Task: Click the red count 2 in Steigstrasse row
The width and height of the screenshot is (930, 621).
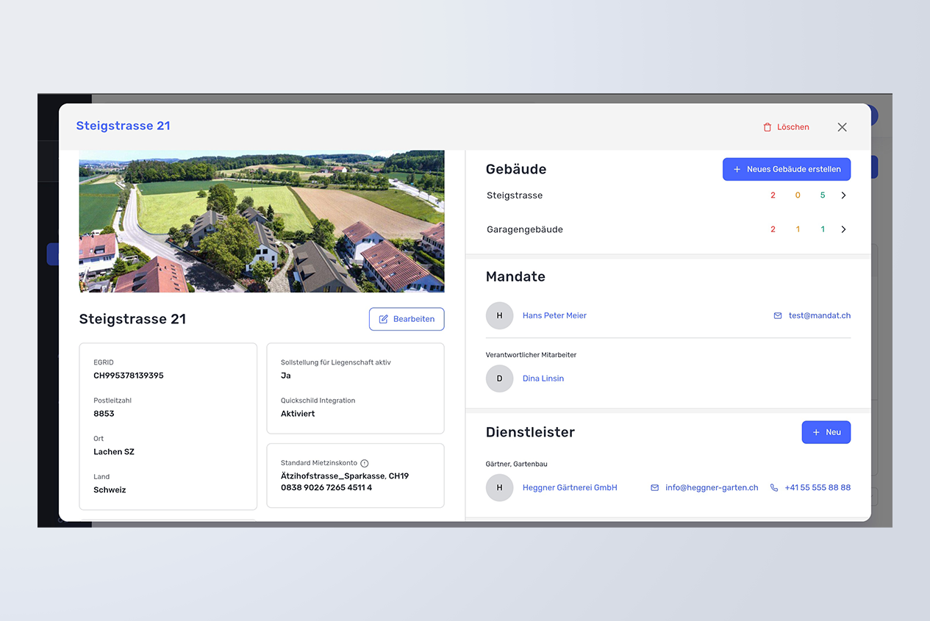Action: click(x=773, y=195)
